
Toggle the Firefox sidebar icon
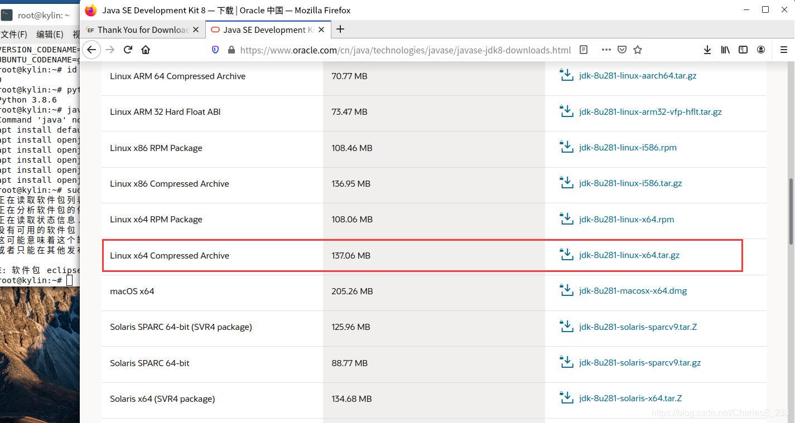(x=743, y=50)
